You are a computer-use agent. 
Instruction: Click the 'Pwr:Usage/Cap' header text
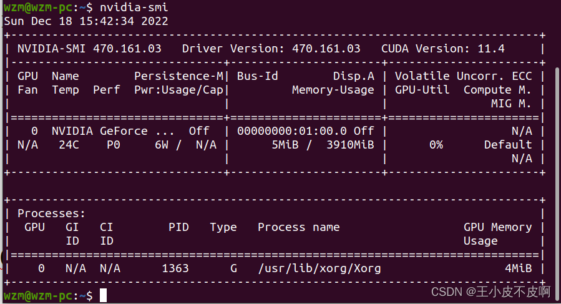pos(179,90)
